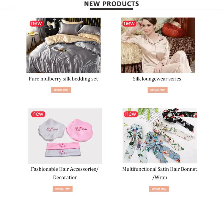Open Pure mulberry silk bedding set title

pos(63,79)
